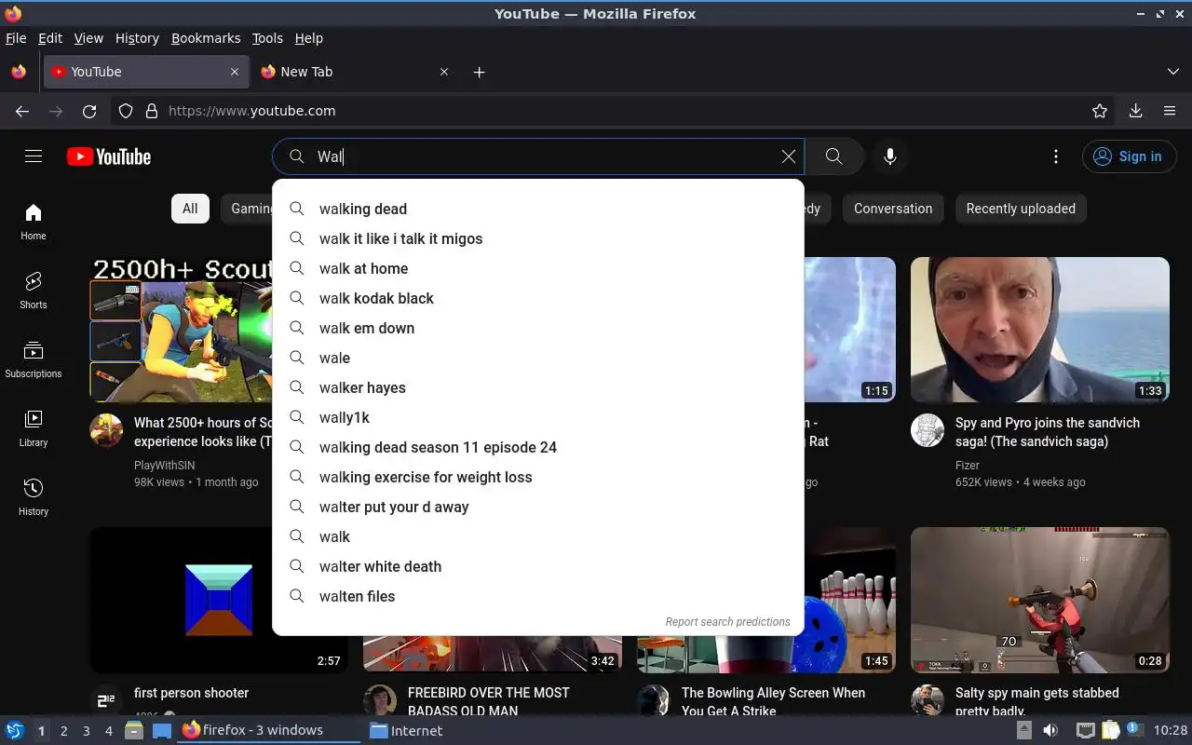Open Library in the sidebar
The height and width of the screenshot is (745, 1192).
point(34,428)
